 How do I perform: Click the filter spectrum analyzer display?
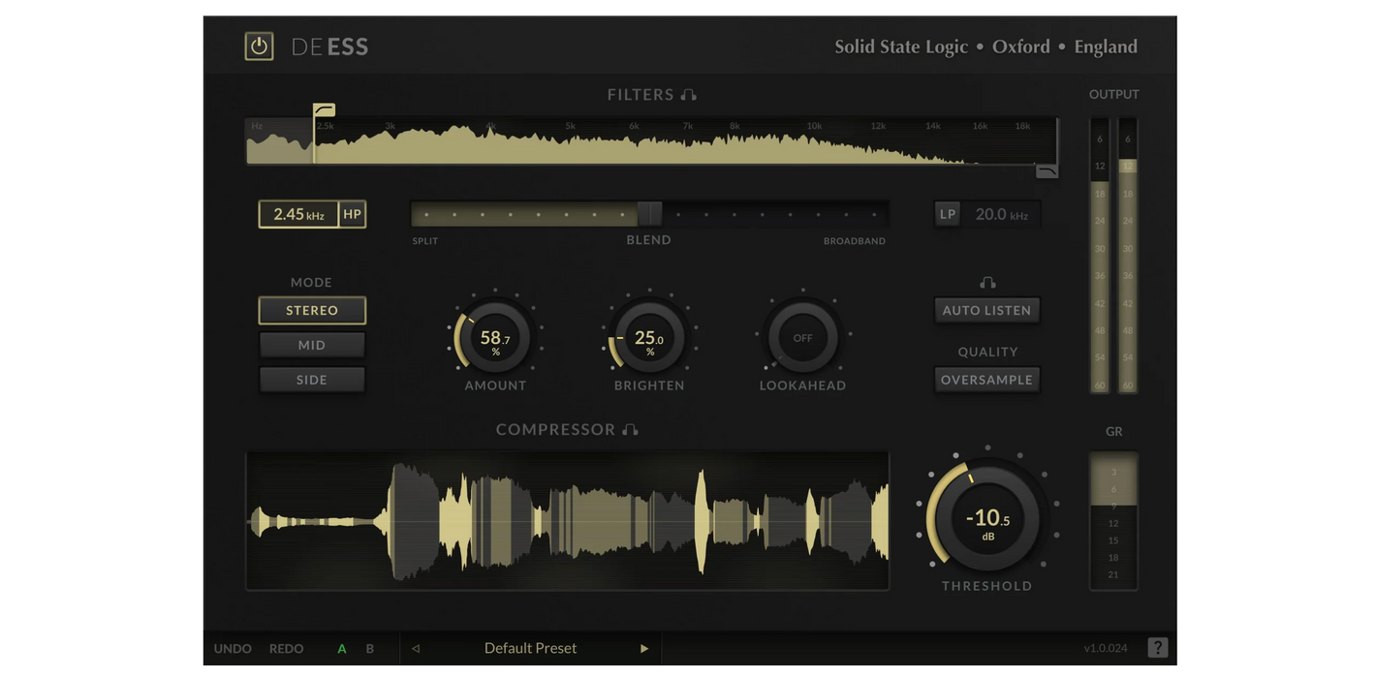point(651,141)
